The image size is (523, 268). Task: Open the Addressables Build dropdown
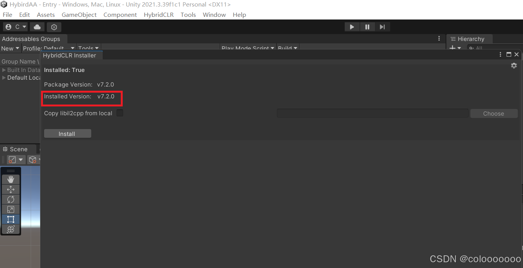(x=288, y=48)
